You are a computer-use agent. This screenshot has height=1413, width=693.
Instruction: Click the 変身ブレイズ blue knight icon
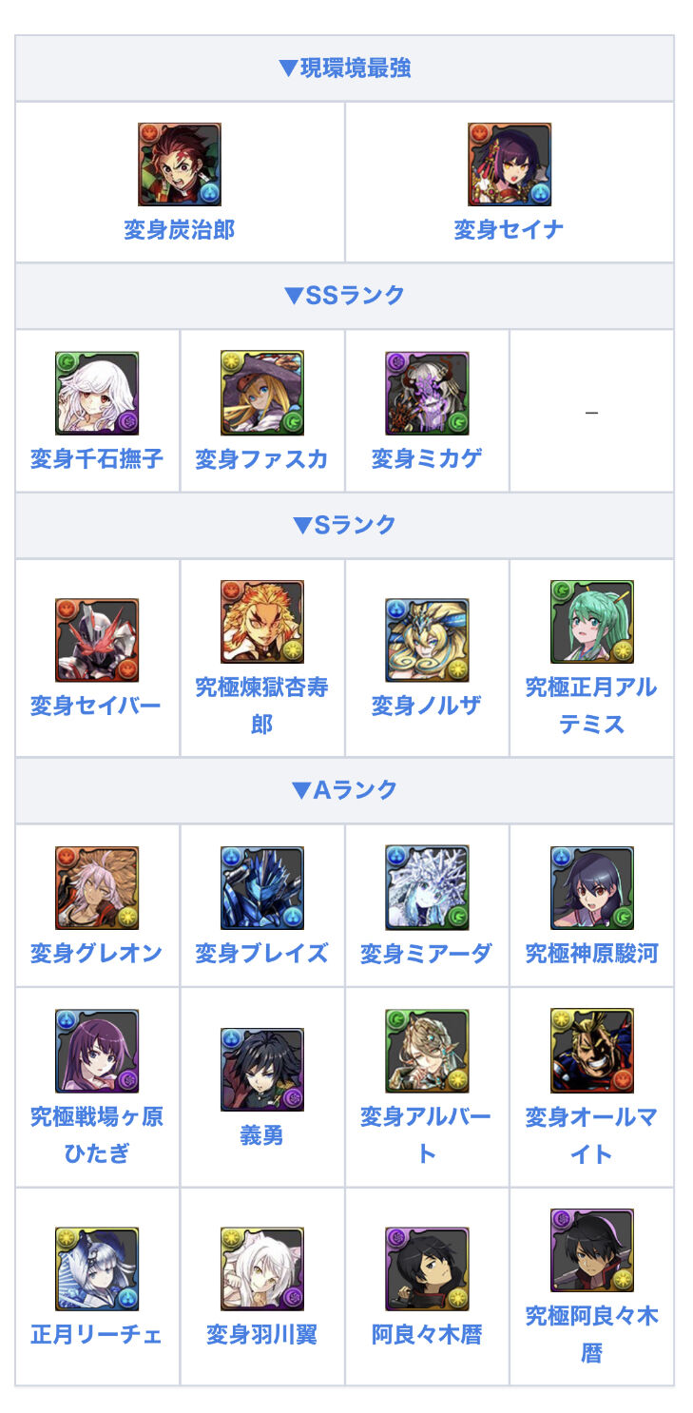(262, 888)
